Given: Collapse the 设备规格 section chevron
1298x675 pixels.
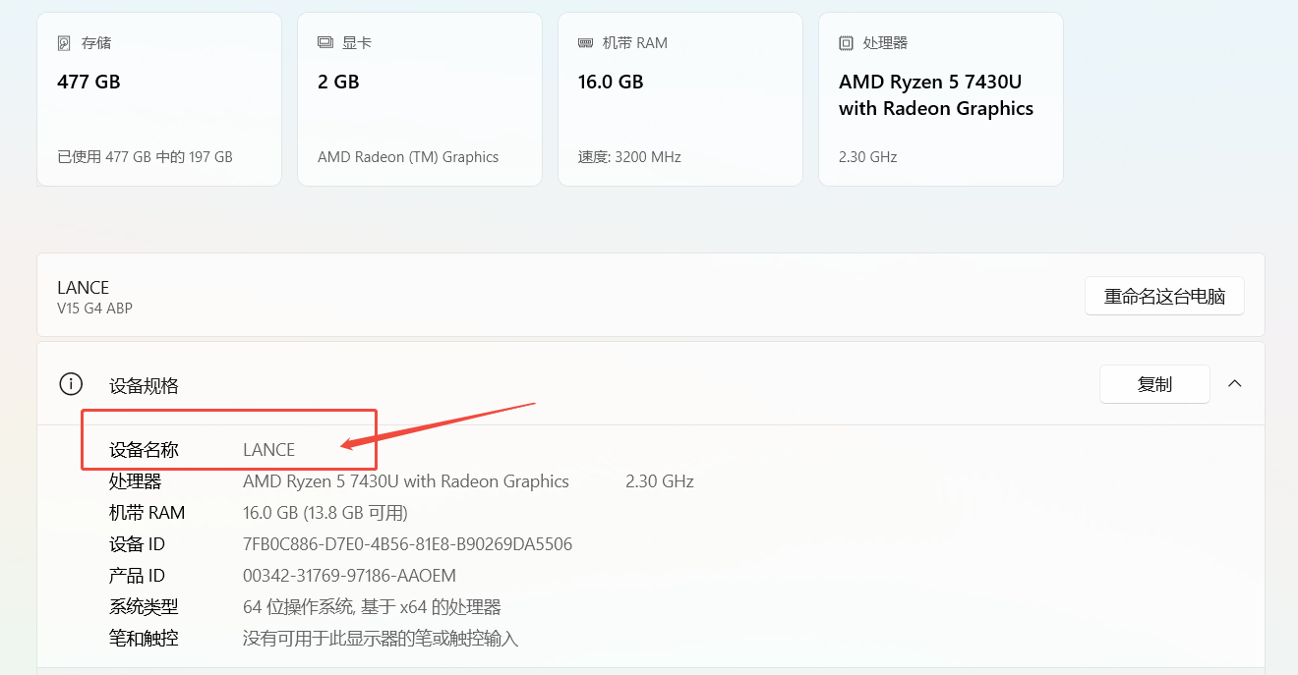Looking at the screenshot, I should point(1235,383).
